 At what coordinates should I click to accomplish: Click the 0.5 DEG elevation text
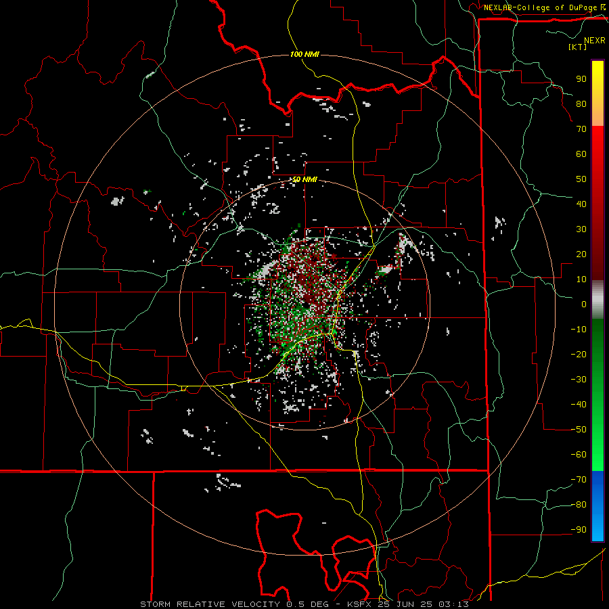pyautogui.click(x=307, y=604)
